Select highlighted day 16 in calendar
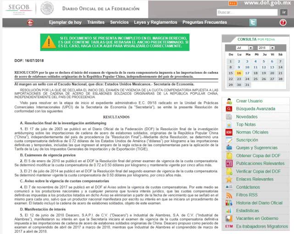Image resolution: width=294 pixels, height=234 pixels. click(239, 73)
